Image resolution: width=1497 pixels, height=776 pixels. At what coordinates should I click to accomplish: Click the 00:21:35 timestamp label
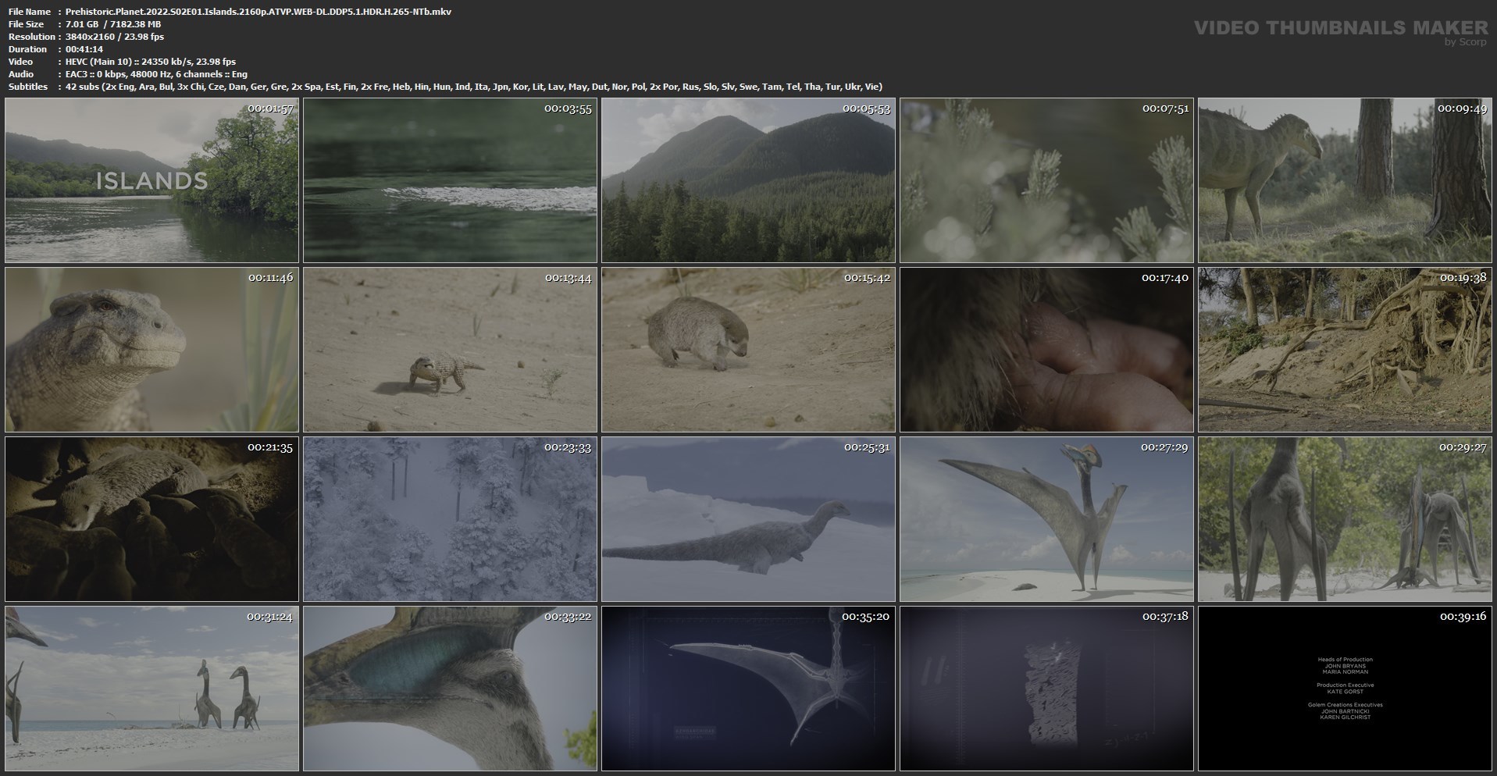(x=270, y=447)
